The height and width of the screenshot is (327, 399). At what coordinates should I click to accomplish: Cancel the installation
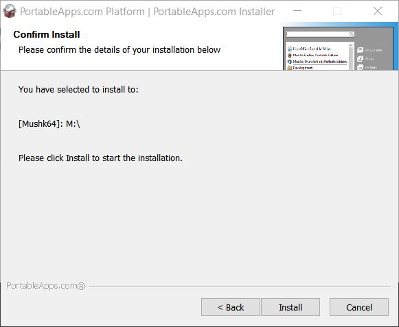[359, 307]
